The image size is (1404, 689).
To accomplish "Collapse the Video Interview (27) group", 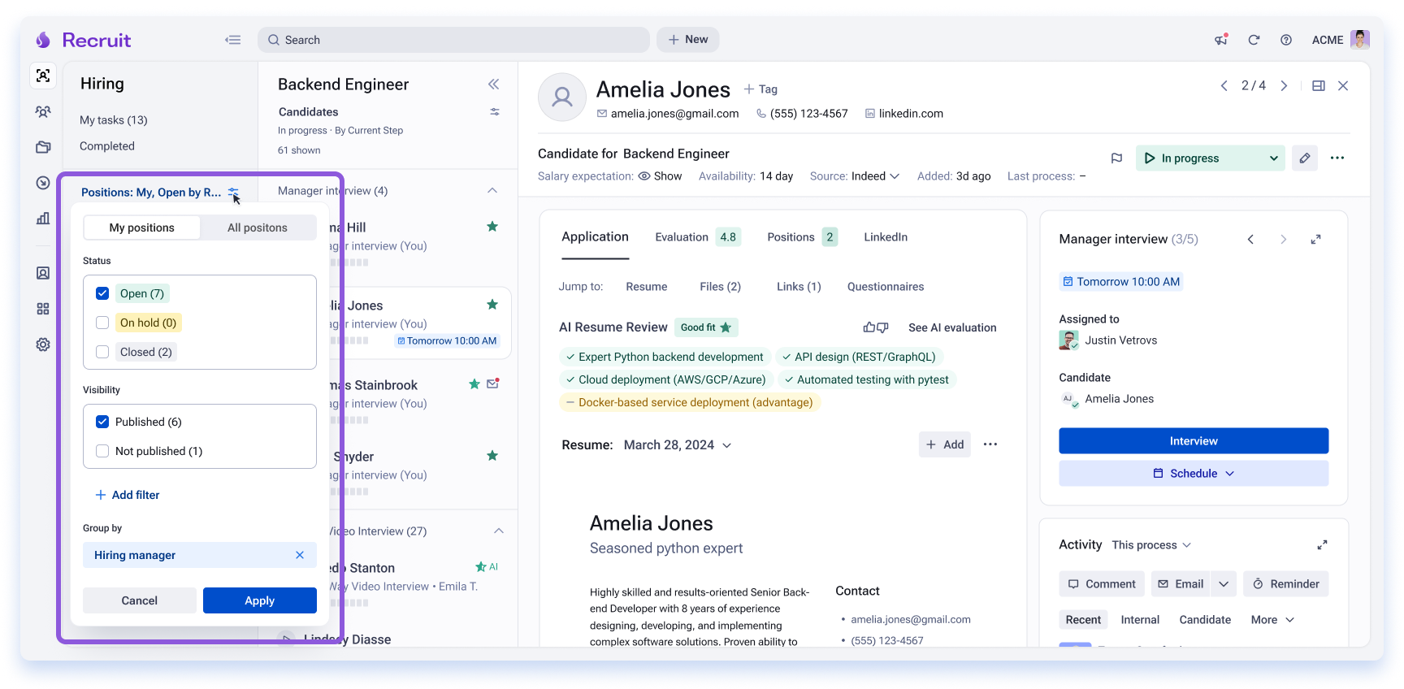I will point(499,531).
